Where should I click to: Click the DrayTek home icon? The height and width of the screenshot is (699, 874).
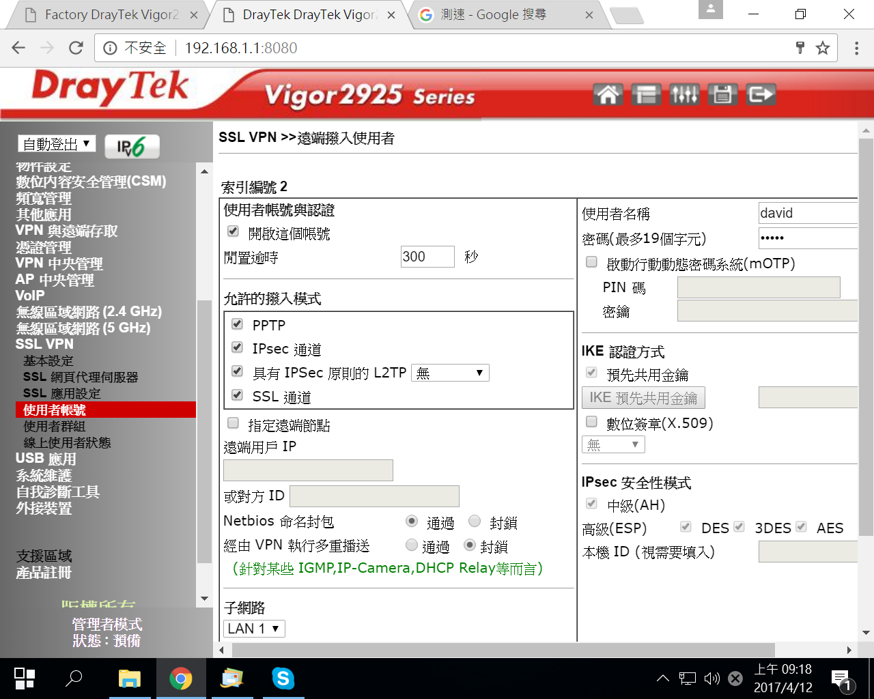[x=608, y=94]
